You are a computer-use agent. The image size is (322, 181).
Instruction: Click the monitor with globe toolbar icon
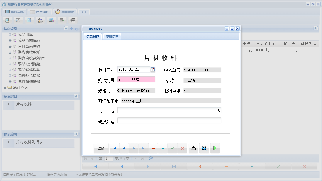[x=51, y=20]
